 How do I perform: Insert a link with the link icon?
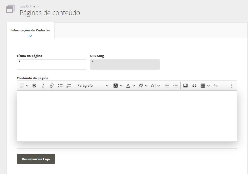coord(52,86)
